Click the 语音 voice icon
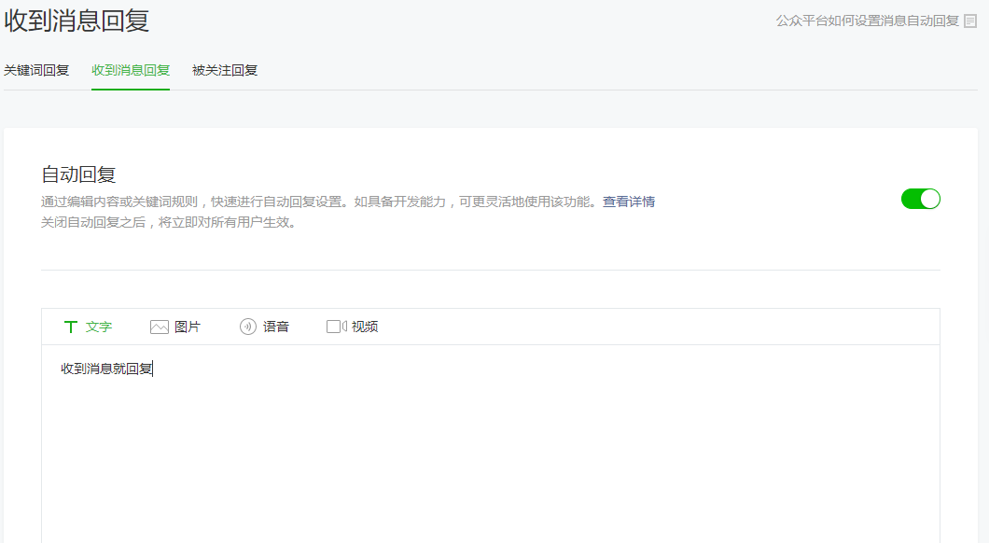This screenshot has width=989, height=543. [x=248, y=327]
